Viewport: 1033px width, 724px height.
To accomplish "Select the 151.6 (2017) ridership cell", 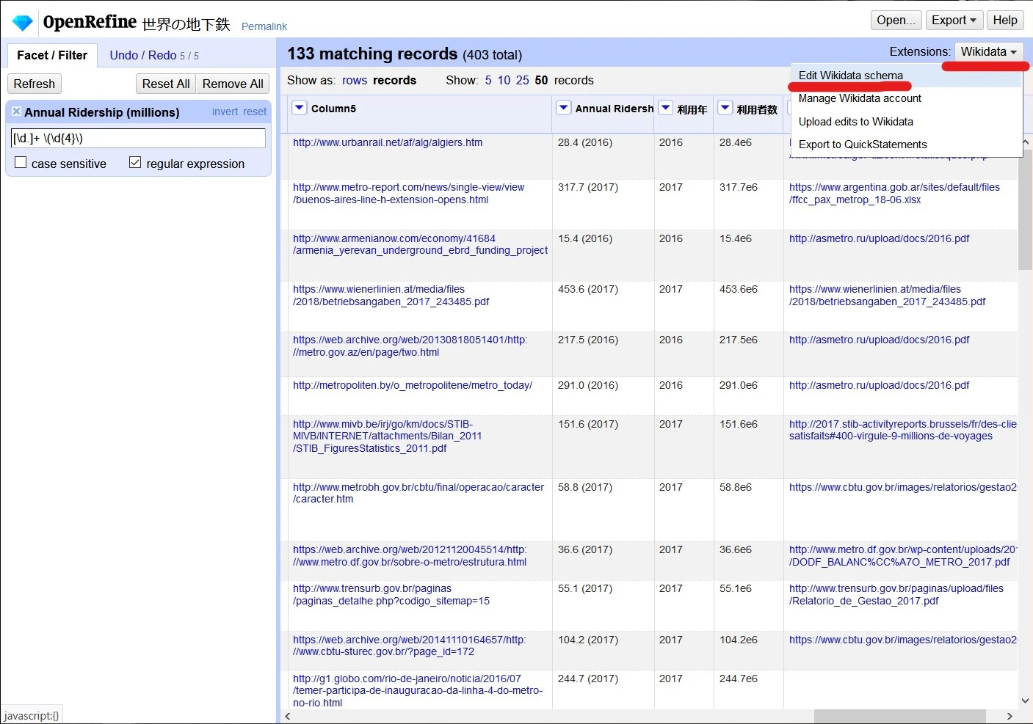I will tap(588, 424).
